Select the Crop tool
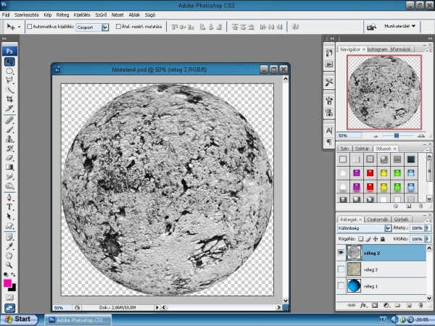This screenshot has height=326, width=435. click(9, 99)
